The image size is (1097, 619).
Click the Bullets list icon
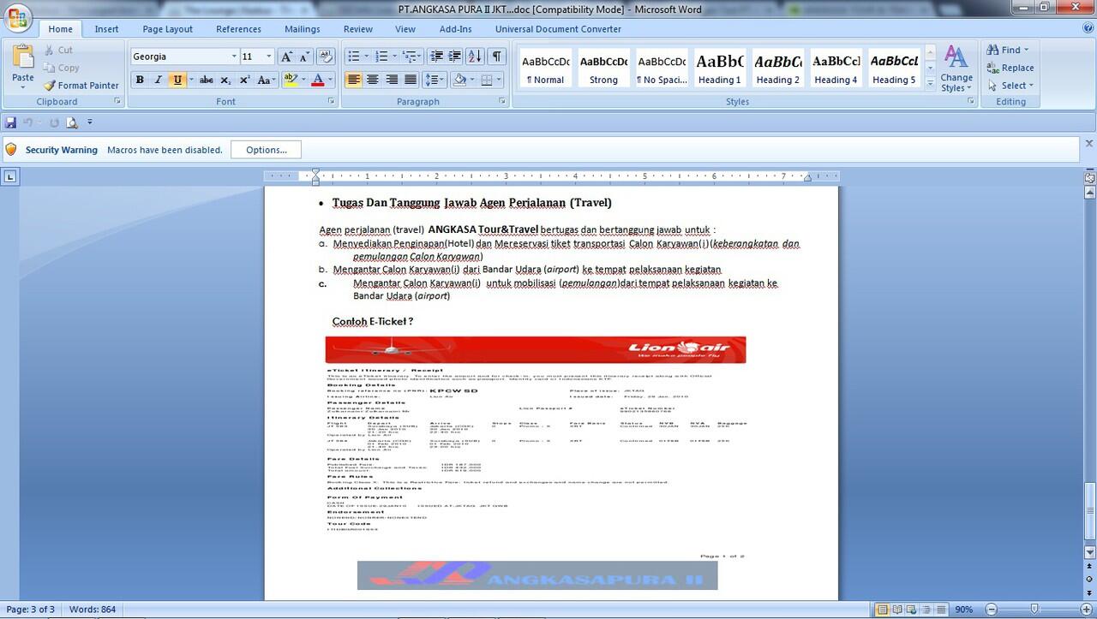pos(352,57)
